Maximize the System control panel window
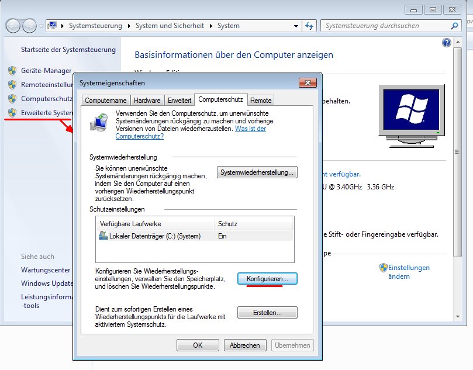This screenshot has width=473, height=370. pyautogui.click(x=433, y=10)
